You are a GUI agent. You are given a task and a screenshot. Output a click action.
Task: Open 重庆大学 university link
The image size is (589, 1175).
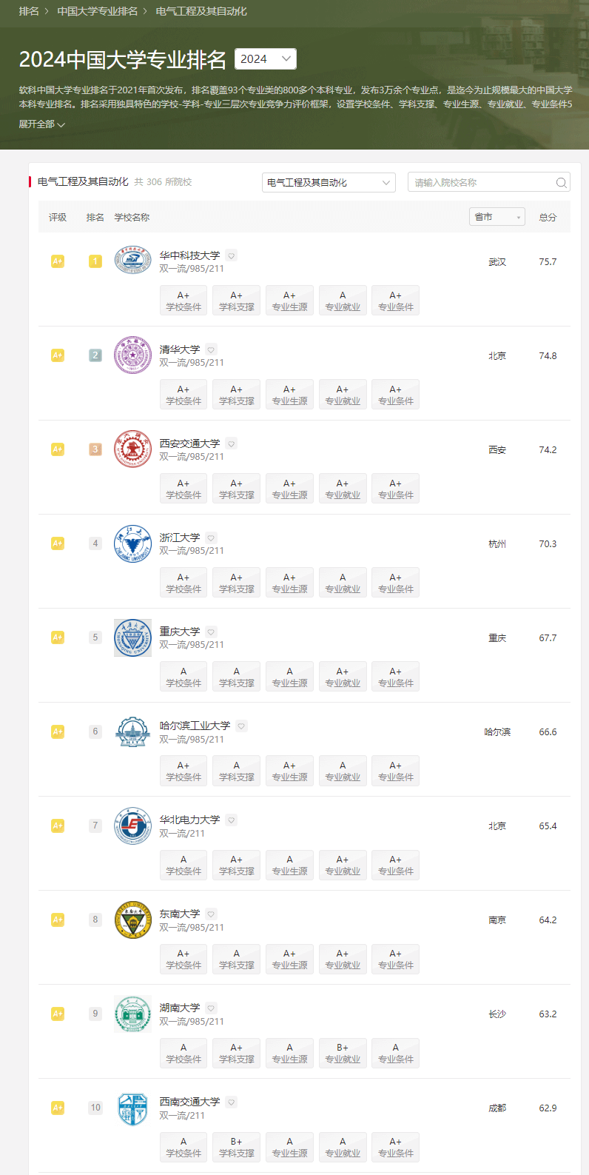[x=180, y=632]
